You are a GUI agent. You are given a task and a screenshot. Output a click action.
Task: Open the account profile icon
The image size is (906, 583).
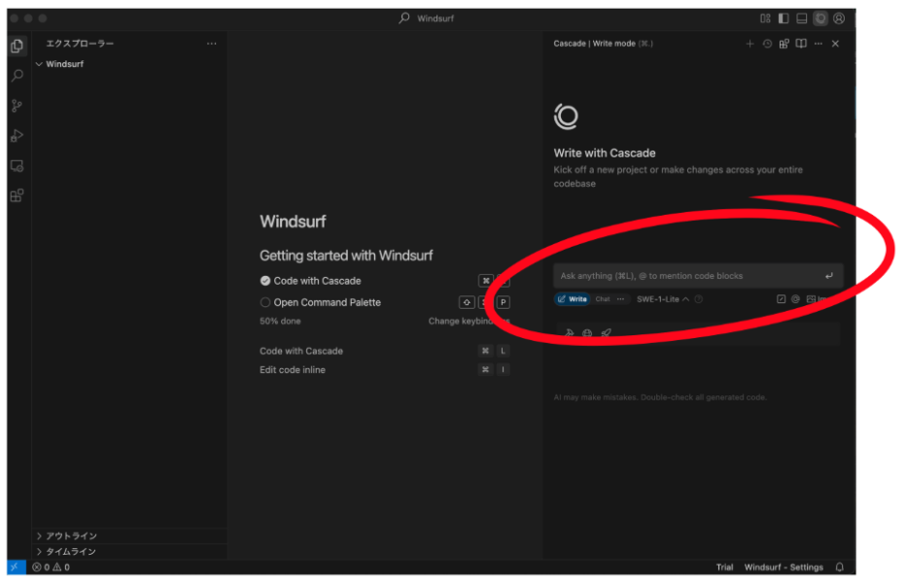click(x=839, y=18)
